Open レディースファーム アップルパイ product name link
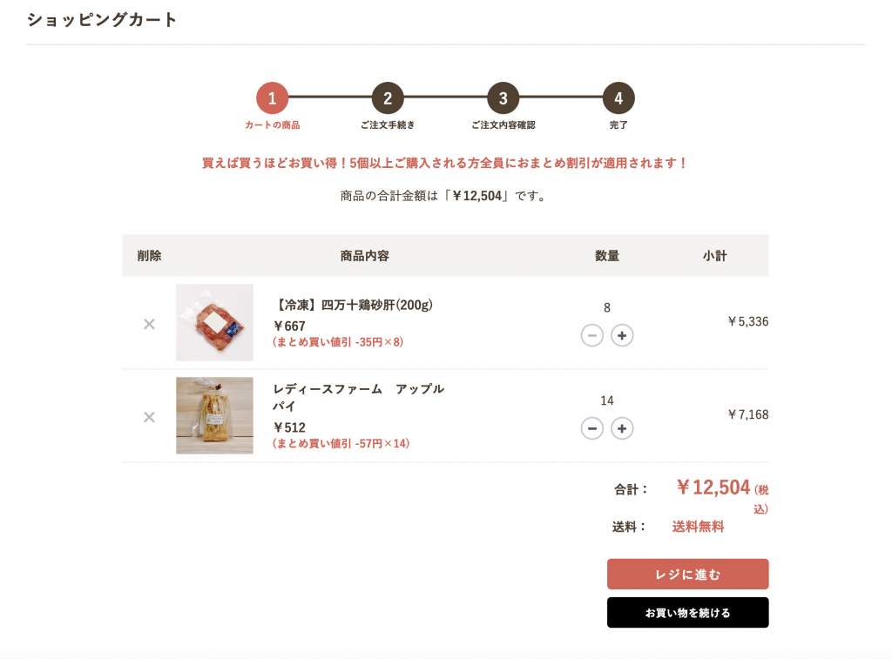 point(358,398)
